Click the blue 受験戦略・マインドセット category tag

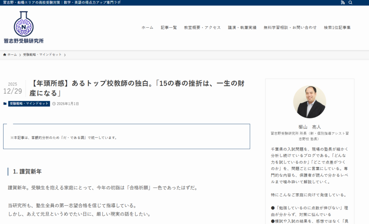pos(29,104)
